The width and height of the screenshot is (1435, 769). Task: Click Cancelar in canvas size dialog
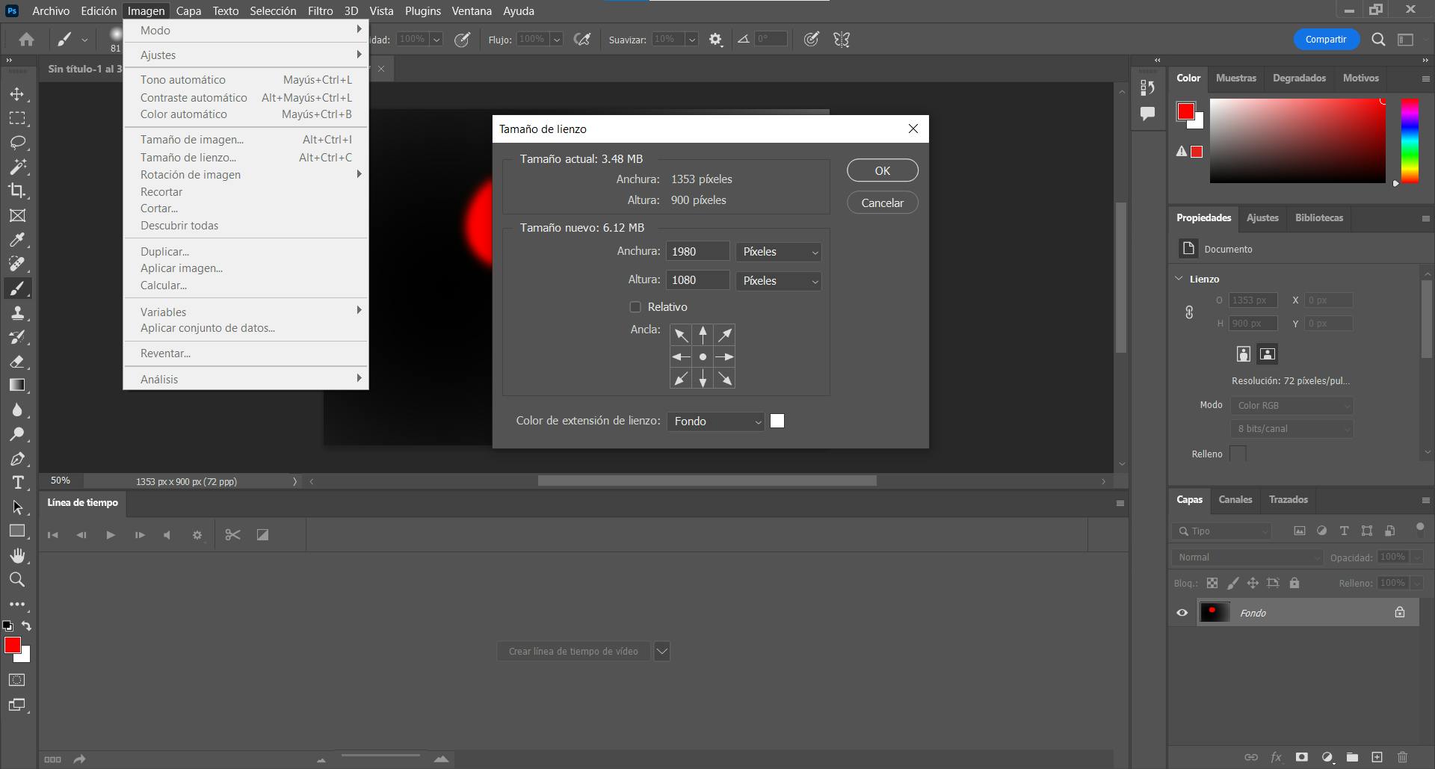point(883,203)
